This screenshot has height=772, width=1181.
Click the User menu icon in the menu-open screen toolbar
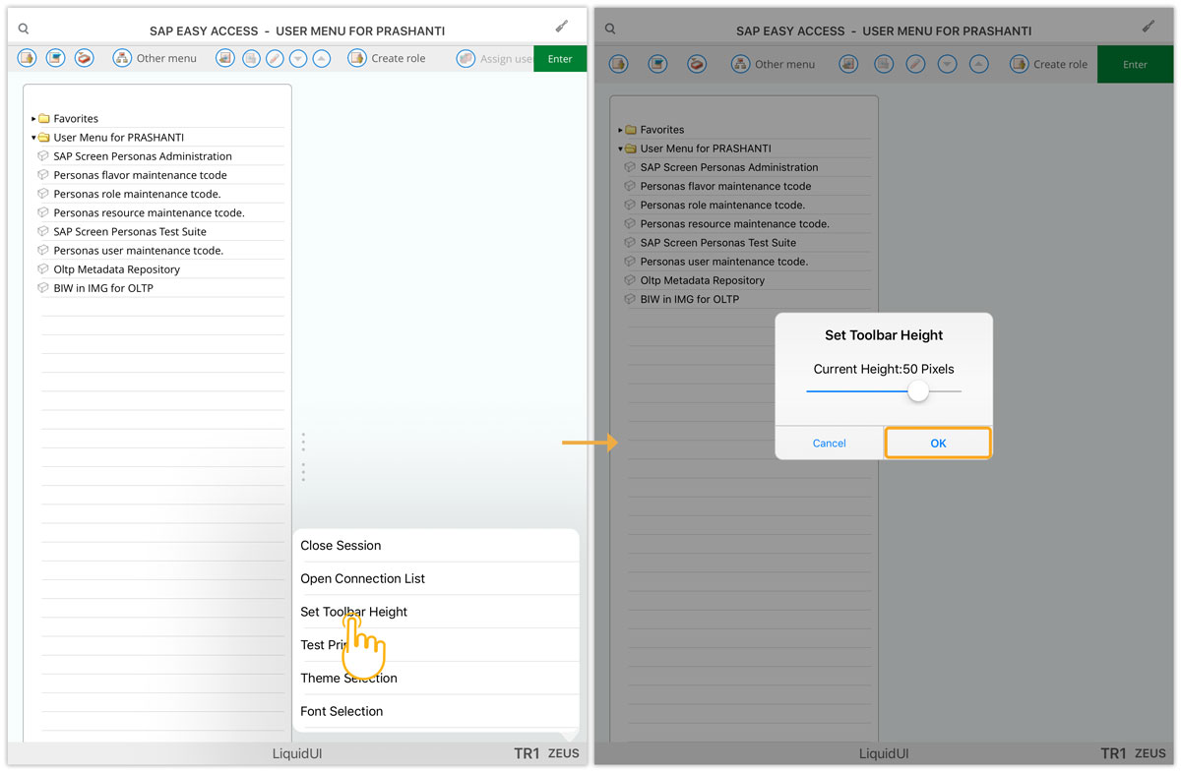pos(28,59)
